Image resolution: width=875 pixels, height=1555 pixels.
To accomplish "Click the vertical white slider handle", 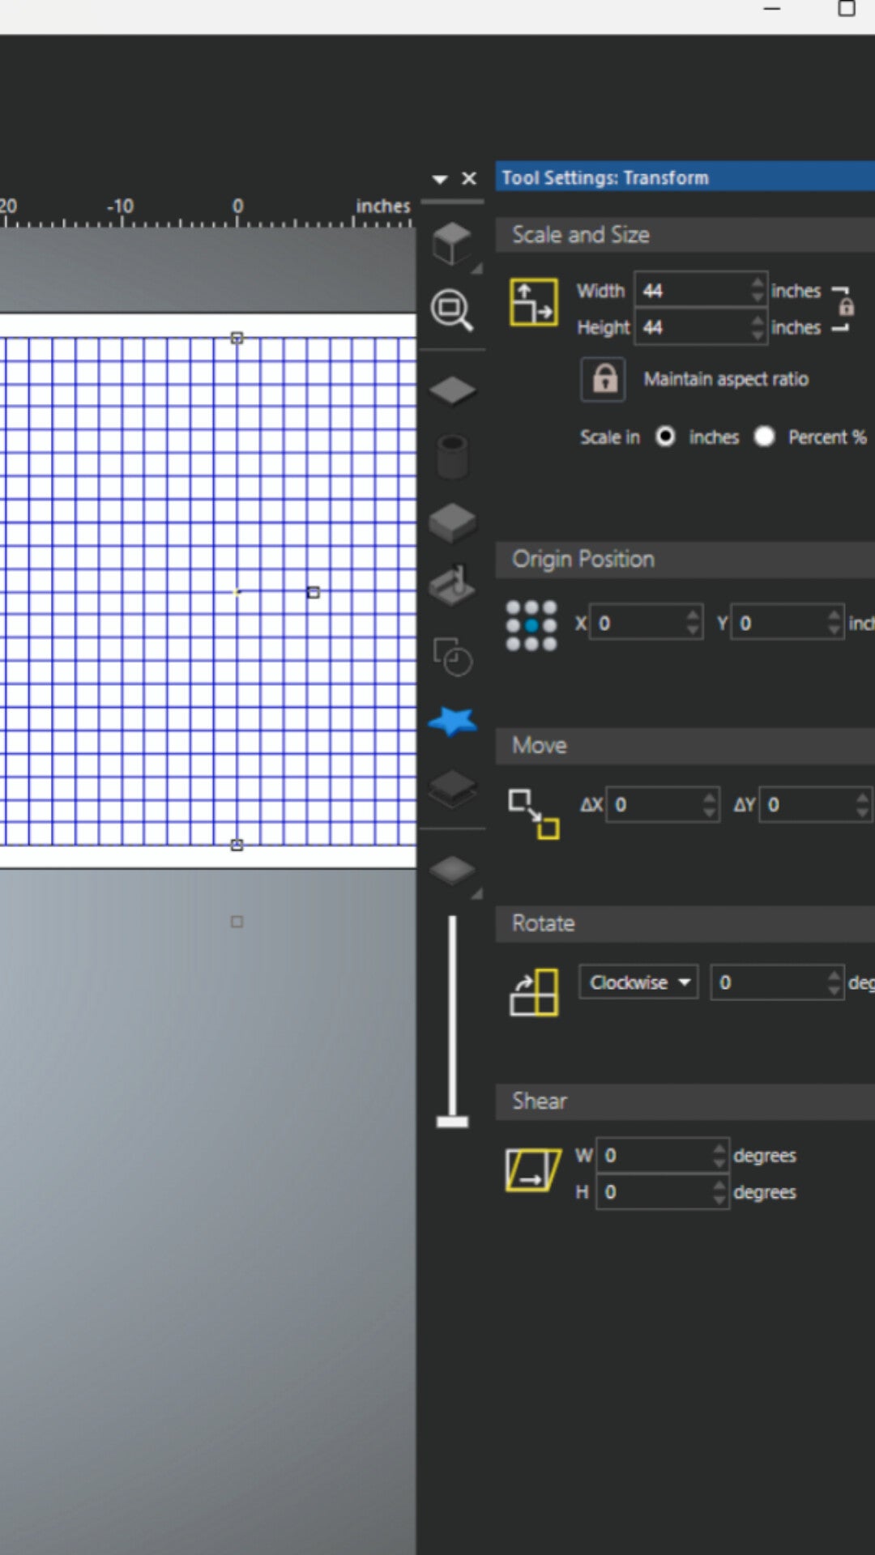I will point(452,1122).
